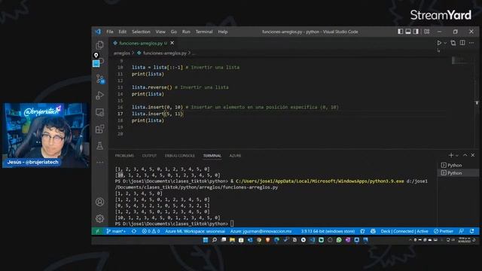Open Testing flask view
Viewport: 482px width, 271px height.
click(x=99, y=145)
